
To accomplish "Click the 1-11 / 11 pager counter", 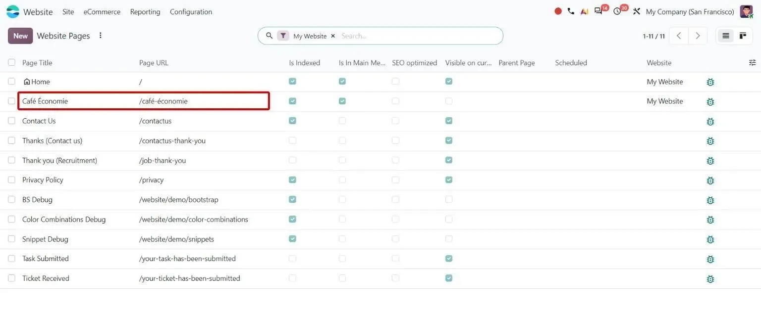I will tap(653, 36).
